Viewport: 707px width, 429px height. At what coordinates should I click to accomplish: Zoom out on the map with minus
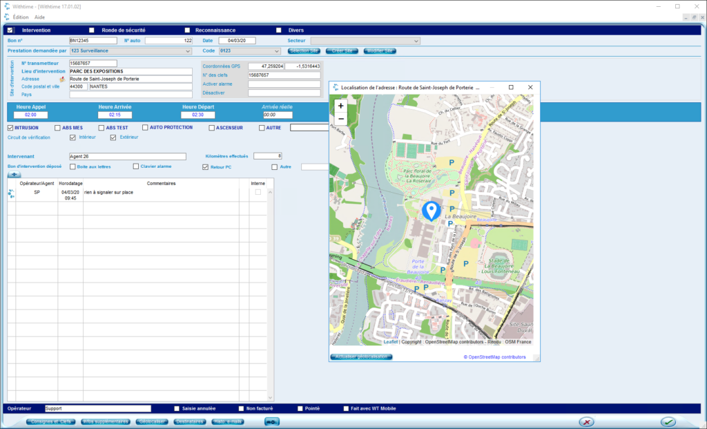[341, 119]
